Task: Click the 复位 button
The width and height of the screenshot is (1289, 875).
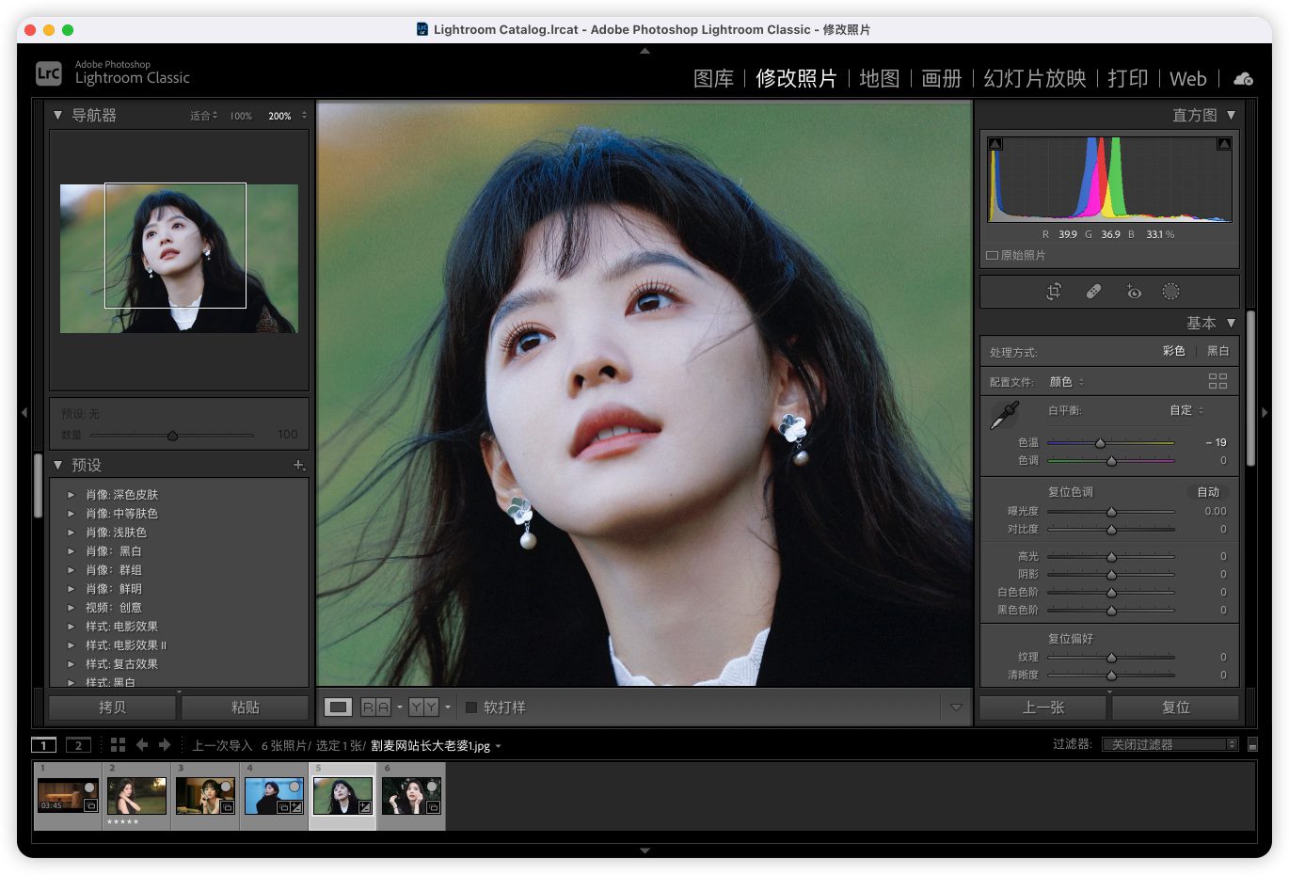Action: [1175, 708]
